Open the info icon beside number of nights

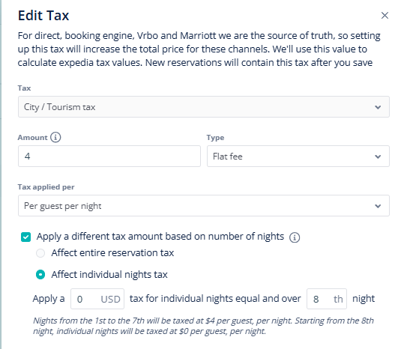point(295,237)
